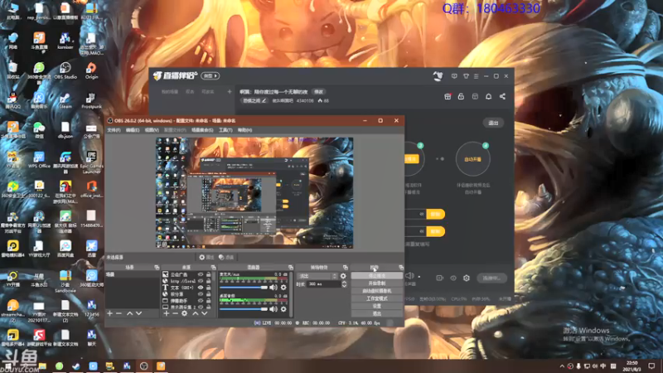Pop out the sources (来源) dock
Screen dimensions: 663x373
pos(213,267)
